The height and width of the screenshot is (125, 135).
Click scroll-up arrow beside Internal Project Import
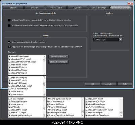pyautogui.click(x=44, y=56)
